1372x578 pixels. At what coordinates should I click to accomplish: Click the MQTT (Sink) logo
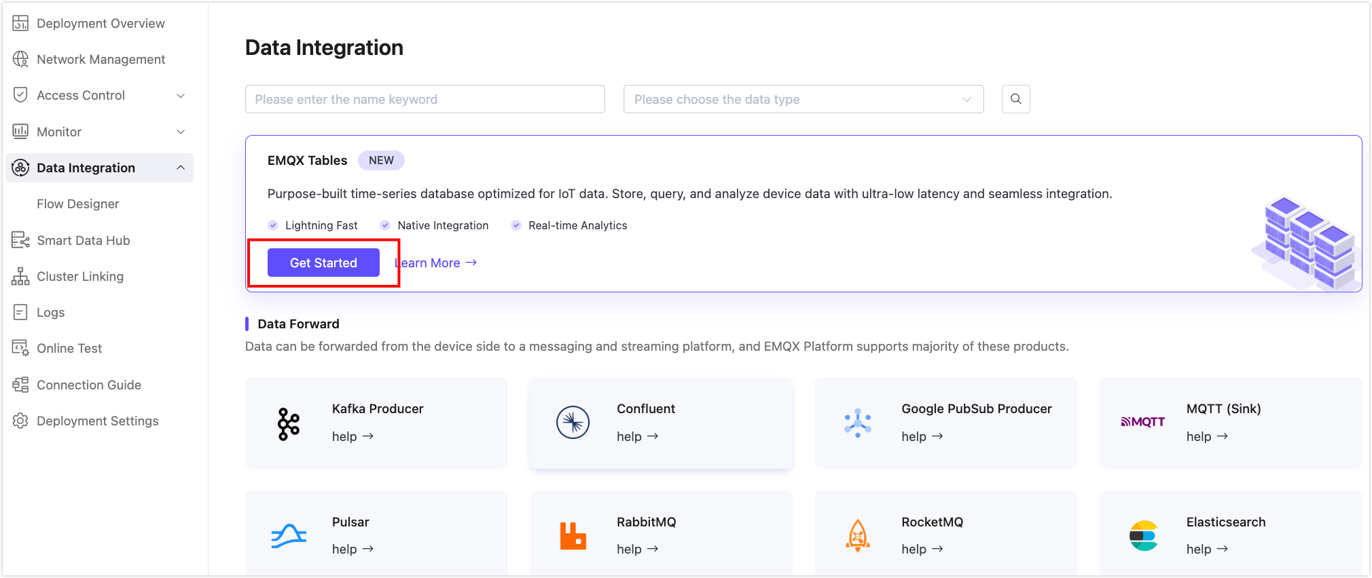coord(1143,421)
